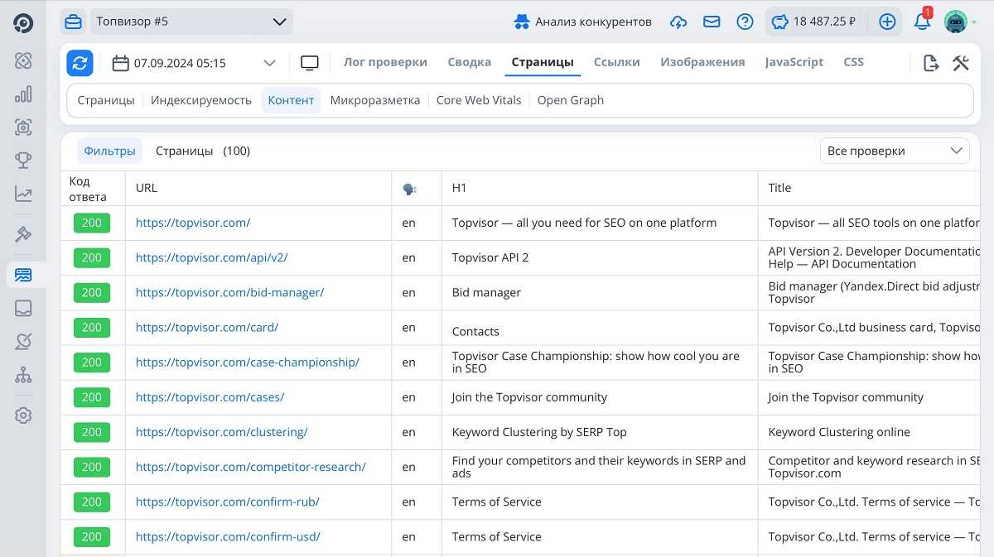The width and height of the screenshot is (994, 557).
Task: Select the highlighted site audit sidebar icon
Action: (23, 274)
